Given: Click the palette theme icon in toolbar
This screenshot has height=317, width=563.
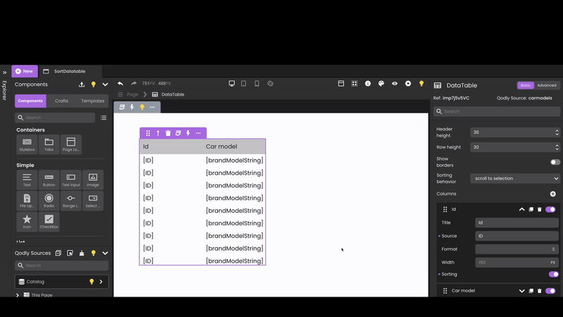Looking at the screenshot, I should pos(381,84).
